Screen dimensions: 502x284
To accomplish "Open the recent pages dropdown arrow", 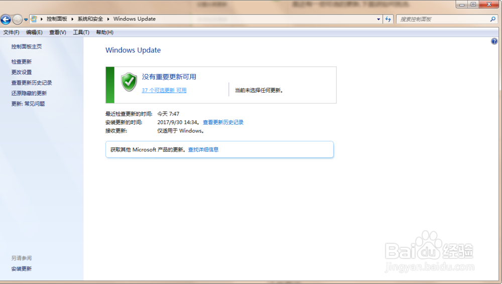I will [x=26, y=20].
